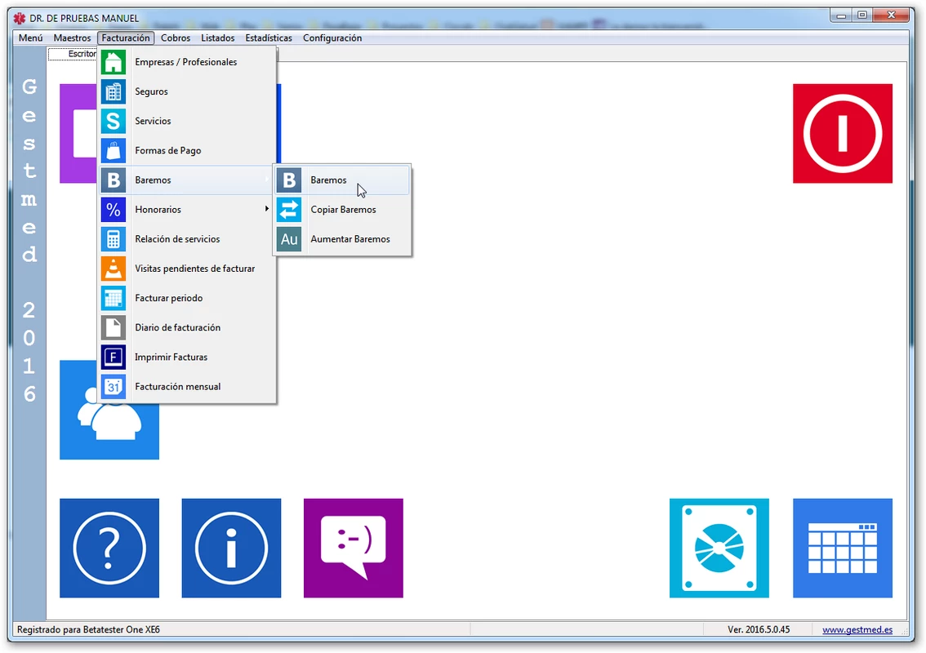Click the Facturar periodo grid icon
926x653 pixels.
point(113,298)
